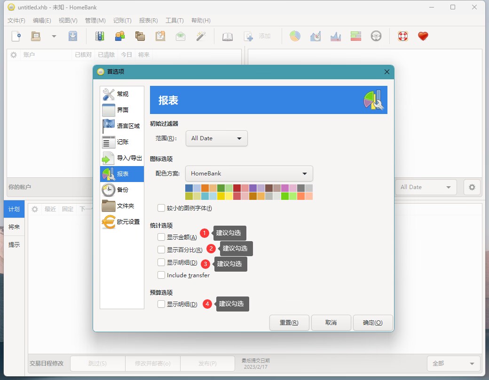This screenshot has height=380, width=489.
Task: Enable 显示明细 under 统计选项
Action: 161,262
